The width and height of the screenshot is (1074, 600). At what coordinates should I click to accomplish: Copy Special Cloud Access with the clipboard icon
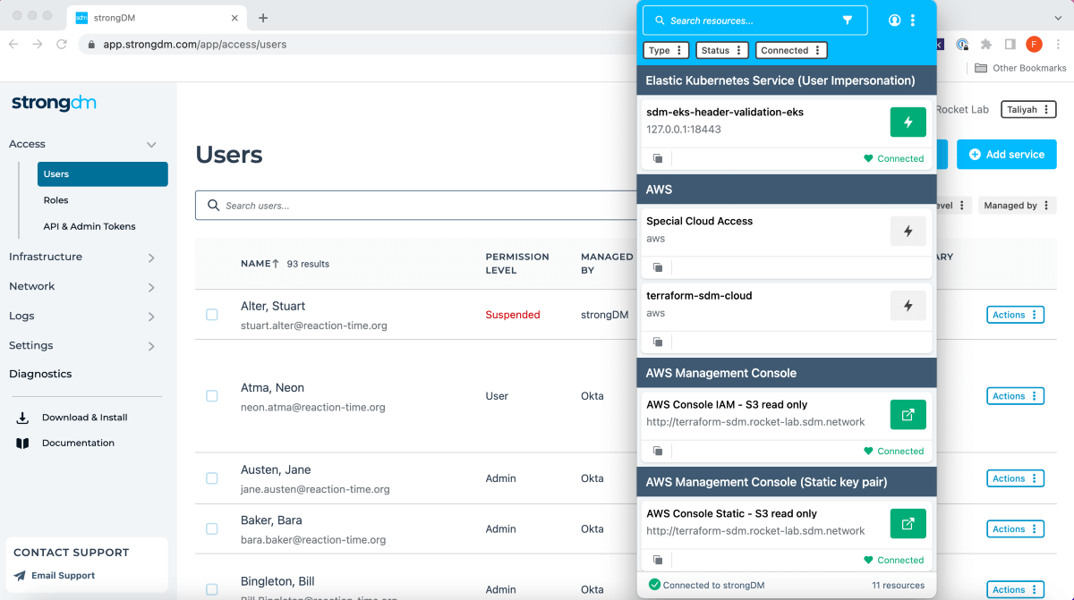click(658, 267)
